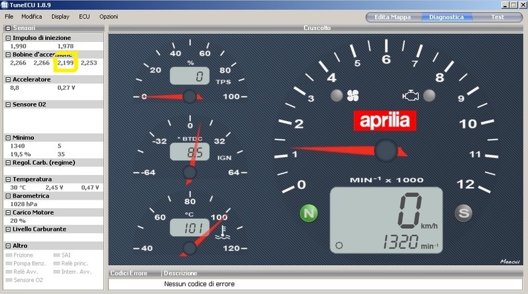Click idle speed value 1340

17,146
